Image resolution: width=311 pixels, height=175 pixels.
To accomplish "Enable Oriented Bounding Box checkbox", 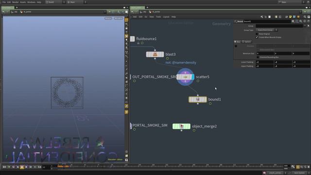I will pyautogui.click(x=258, y=57).
